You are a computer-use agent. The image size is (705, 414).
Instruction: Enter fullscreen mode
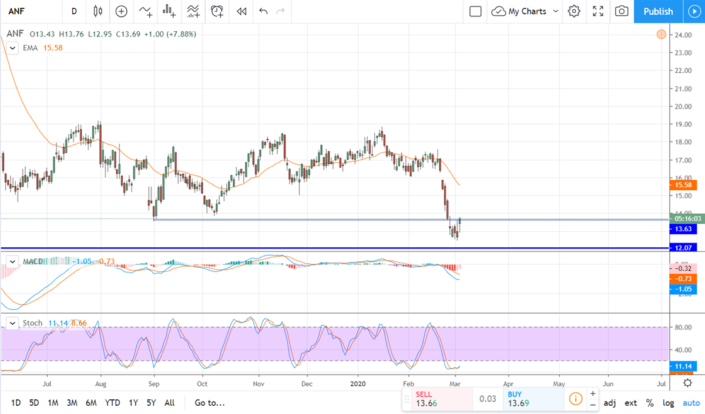coord(598,11)
